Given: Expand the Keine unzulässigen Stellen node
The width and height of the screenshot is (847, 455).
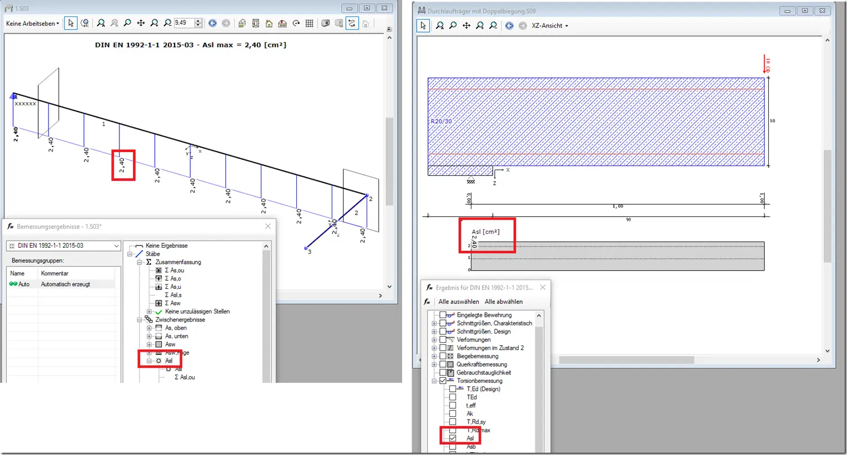Looking at the screenshot, I should (x=149, y=312).
